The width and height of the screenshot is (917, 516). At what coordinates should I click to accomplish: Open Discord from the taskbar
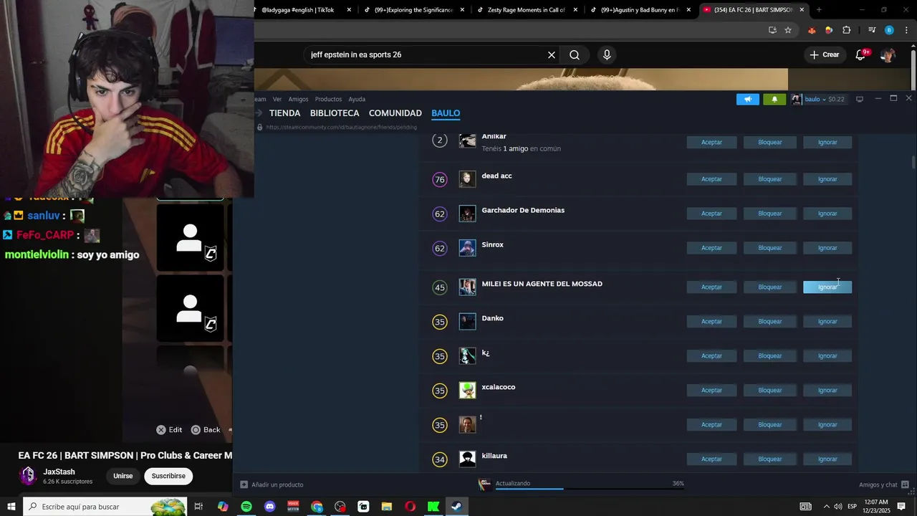pyautogui.click(x=270, y=507)
